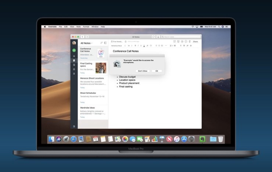Open the News app from the Dock
This screenshot has height=172, width=272.
[x=169, y=139]
